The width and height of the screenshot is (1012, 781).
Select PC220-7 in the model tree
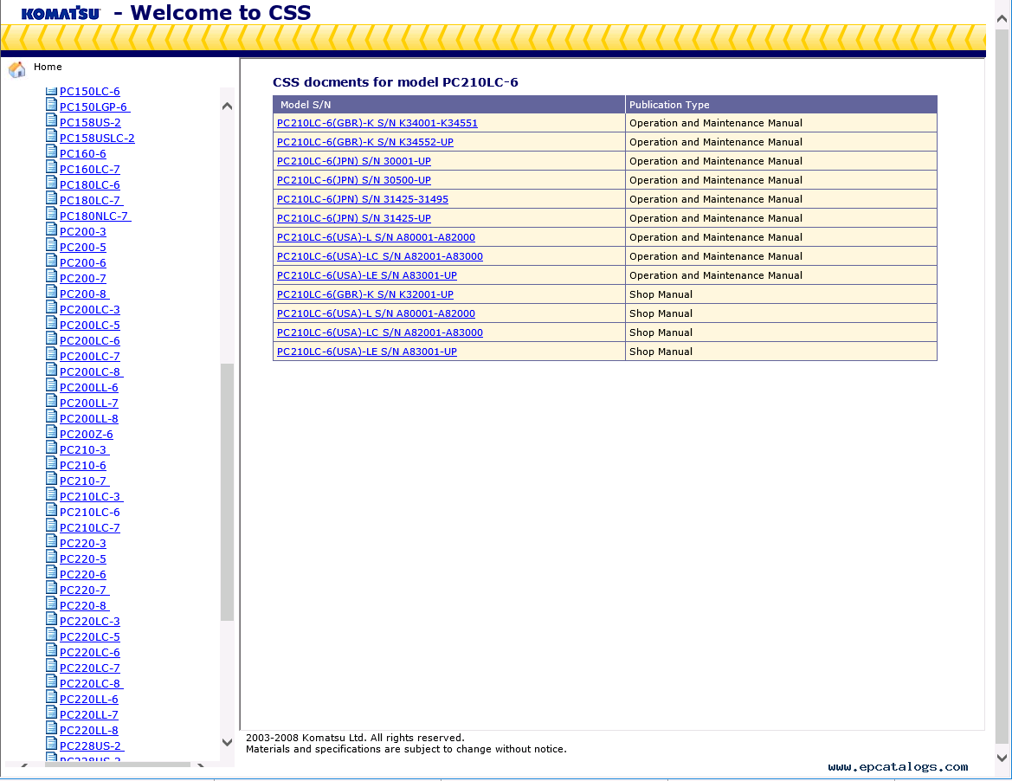tap(85, 590)
